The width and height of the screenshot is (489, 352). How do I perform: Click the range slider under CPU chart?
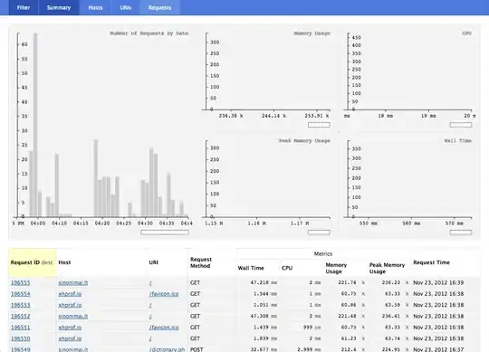pyautogui.click(x=461, y=125)
